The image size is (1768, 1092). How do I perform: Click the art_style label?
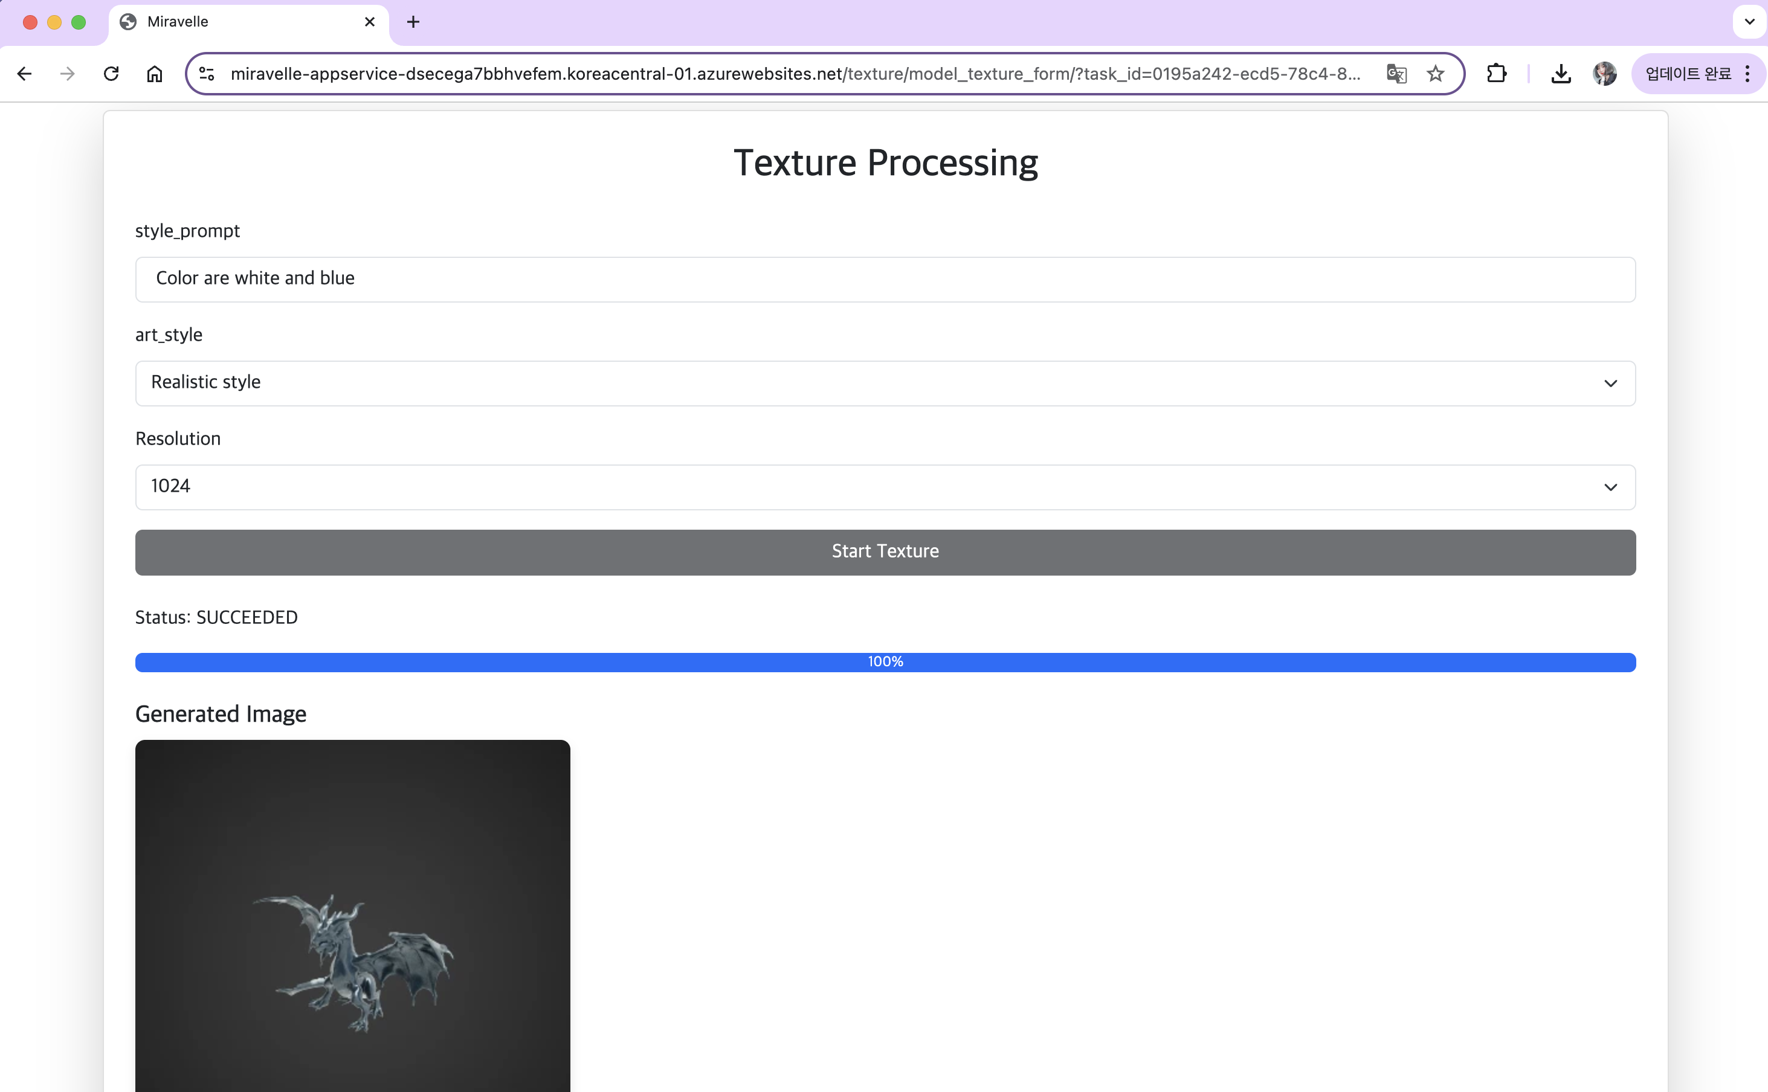click(x=169, y=335)
